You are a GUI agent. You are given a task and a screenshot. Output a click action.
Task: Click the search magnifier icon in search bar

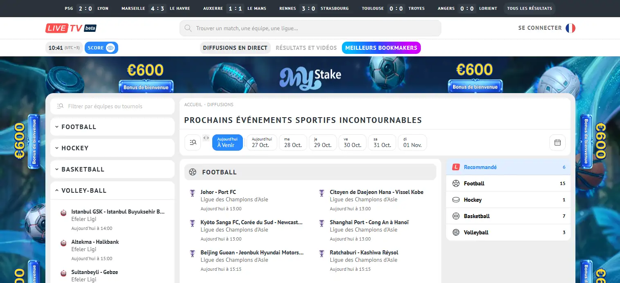[x=188, y=29]
